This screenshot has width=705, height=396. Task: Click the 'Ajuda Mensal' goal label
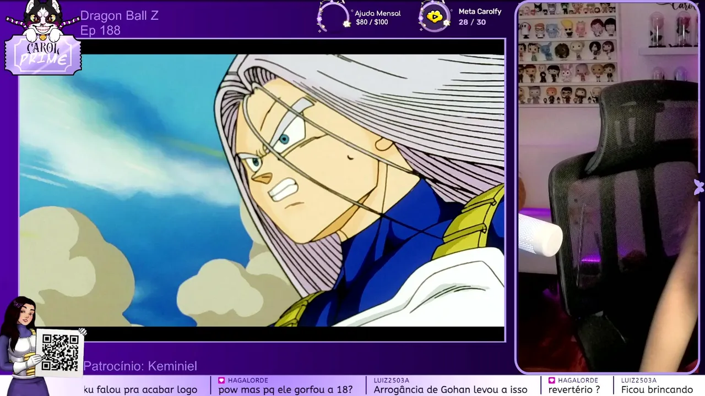pyautogui.click(x=378, y=13)
